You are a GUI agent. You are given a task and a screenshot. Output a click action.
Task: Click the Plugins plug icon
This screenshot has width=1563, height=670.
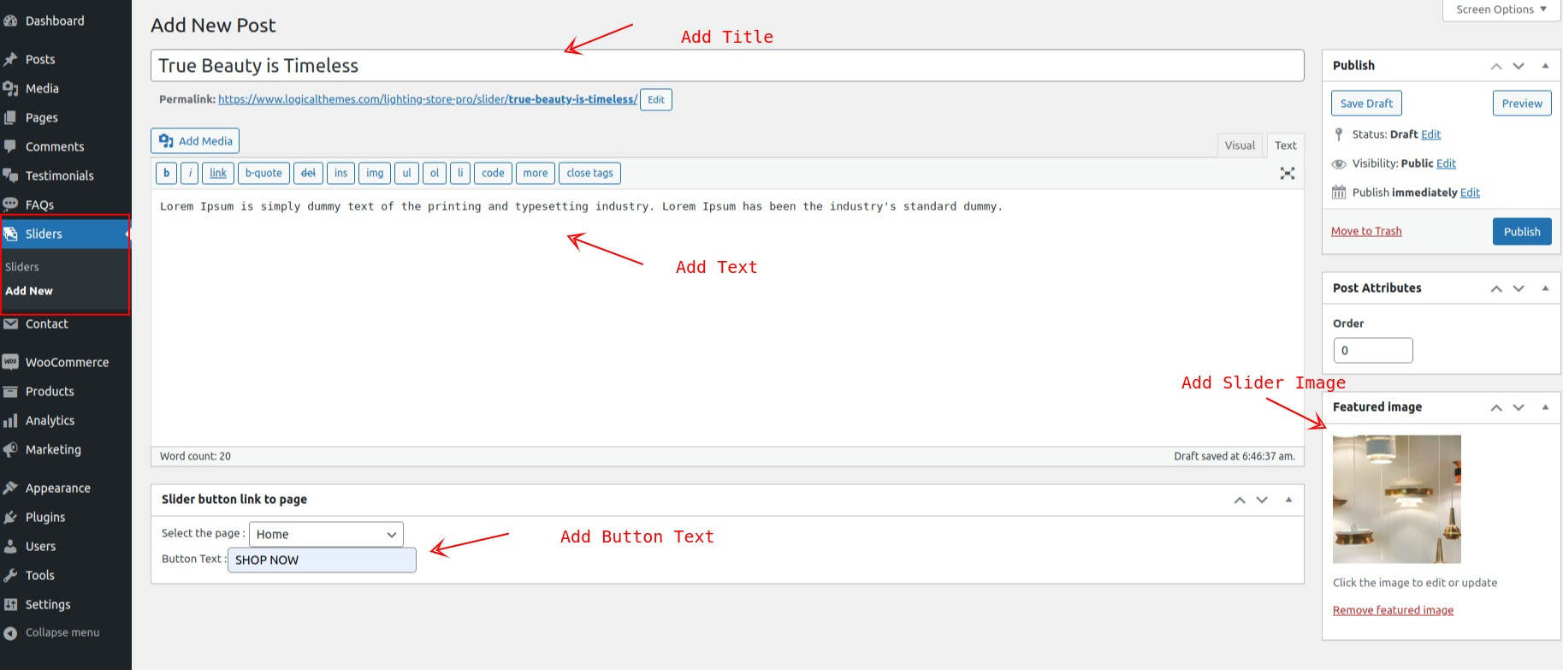click(10, 517)
